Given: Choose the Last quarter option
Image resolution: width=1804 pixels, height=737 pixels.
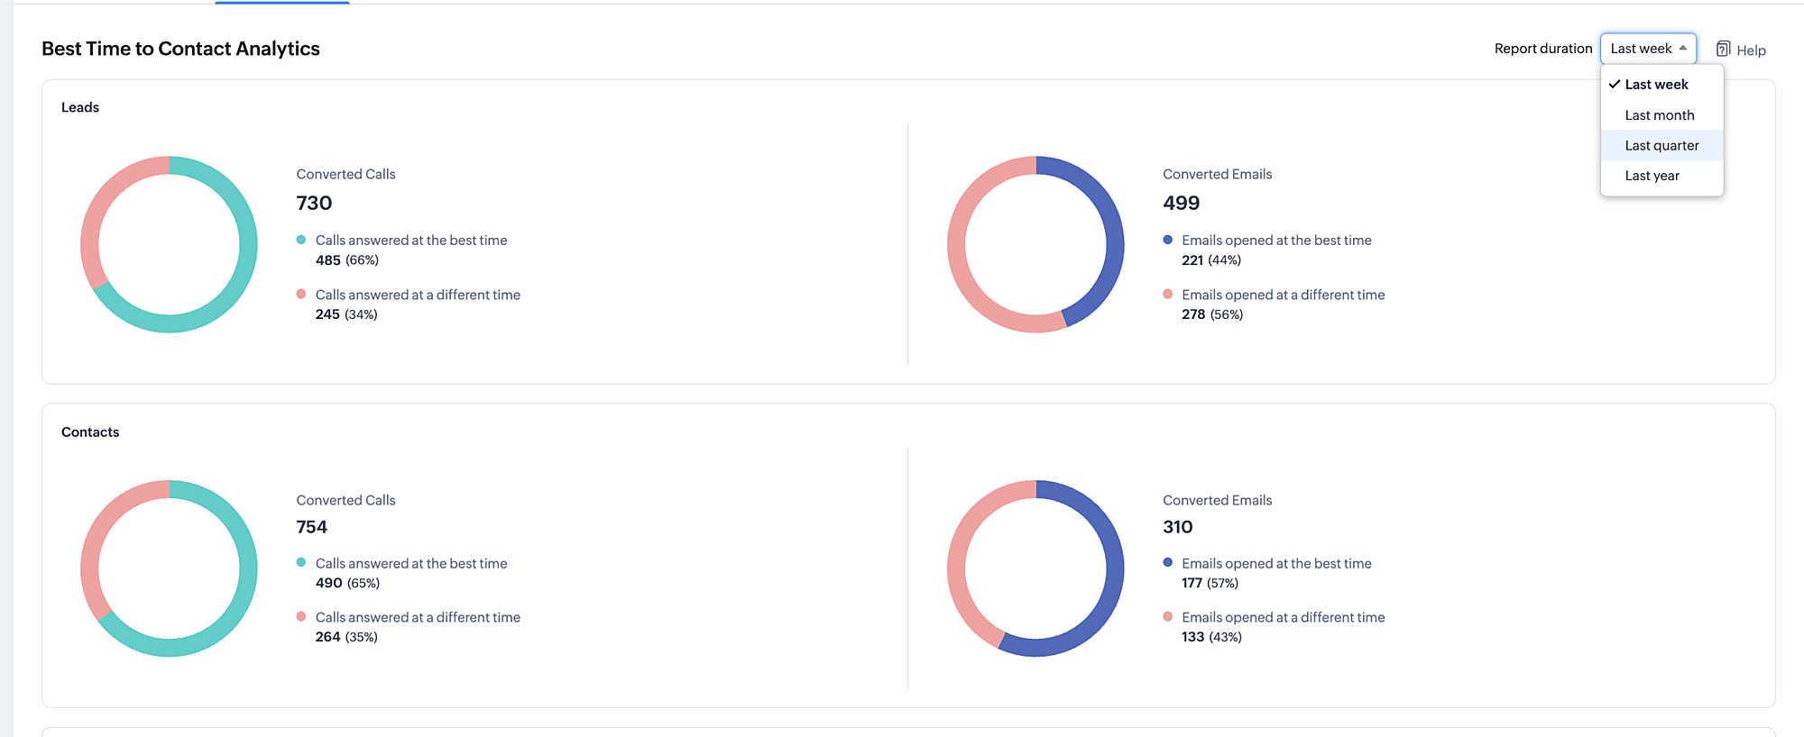Looking at the screenshot, I should (1661, 146).
